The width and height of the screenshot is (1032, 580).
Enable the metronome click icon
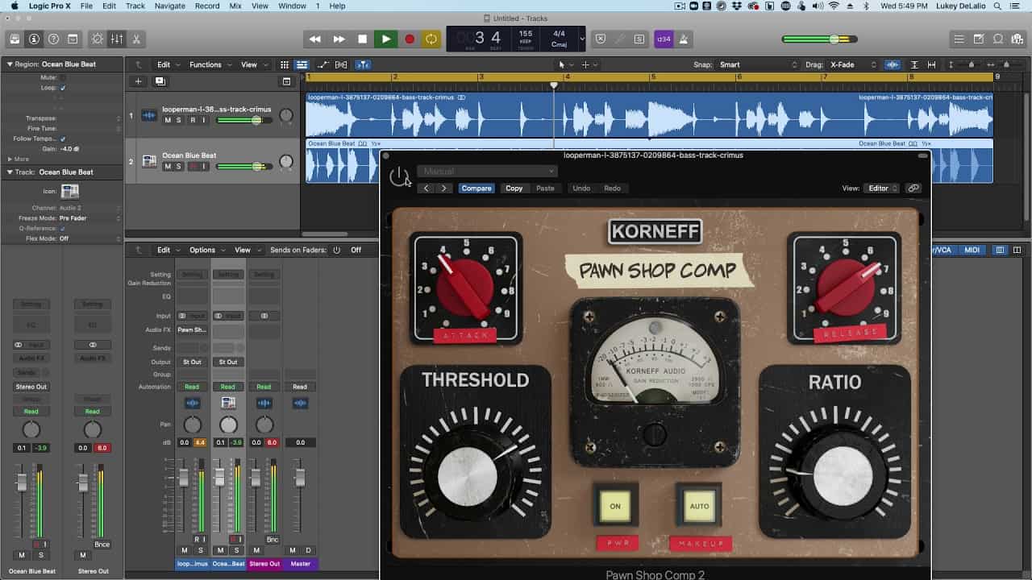click(x=684, y=39)
